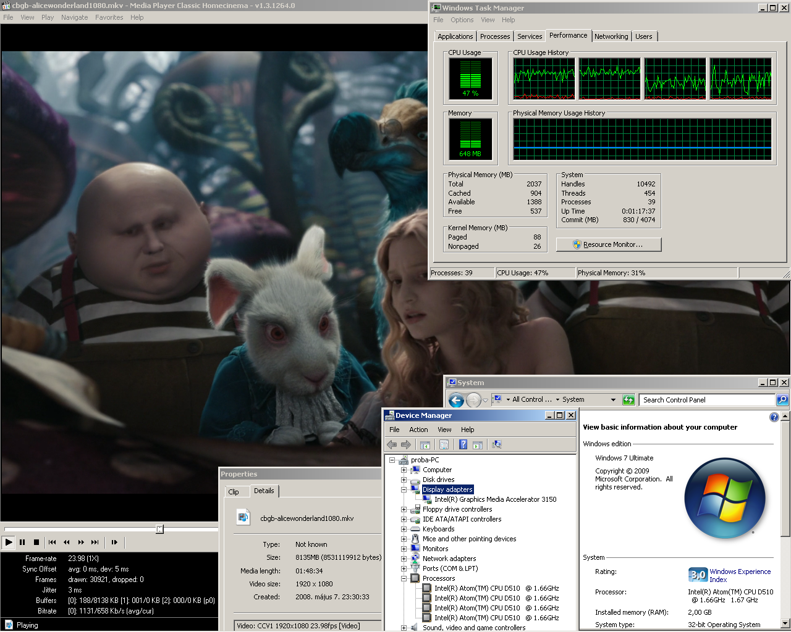
Task: Stop the video playback
Action: (x=36, y=543)
